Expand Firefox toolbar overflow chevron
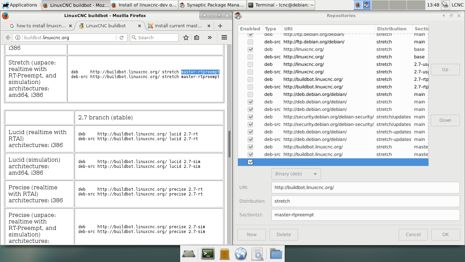The height and width of the screenshot is (262, 465). tap(210, 38)
